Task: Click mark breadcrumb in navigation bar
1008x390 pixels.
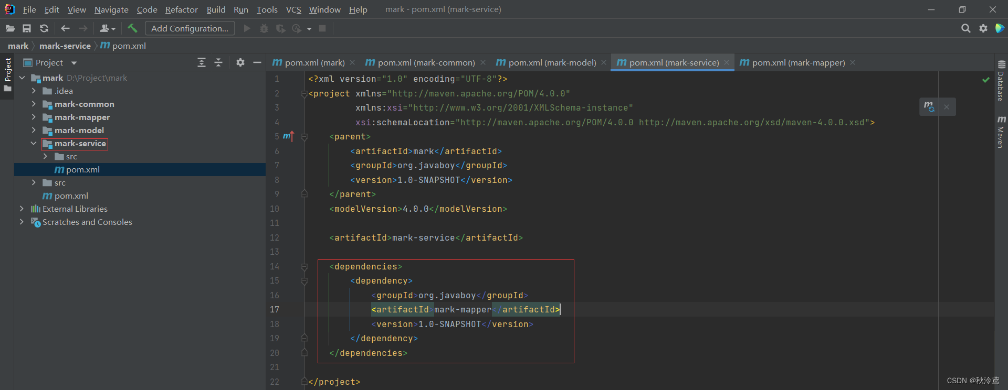Action: click(x=18, y=46)
